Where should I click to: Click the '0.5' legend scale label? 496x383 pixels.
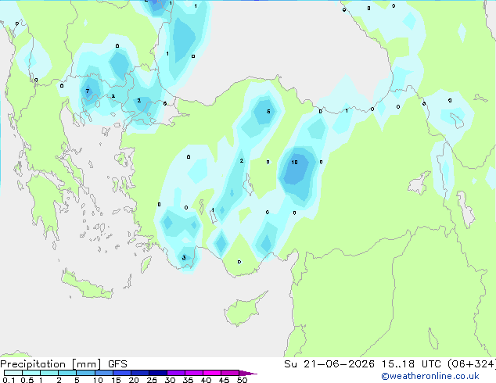(27, 380)
